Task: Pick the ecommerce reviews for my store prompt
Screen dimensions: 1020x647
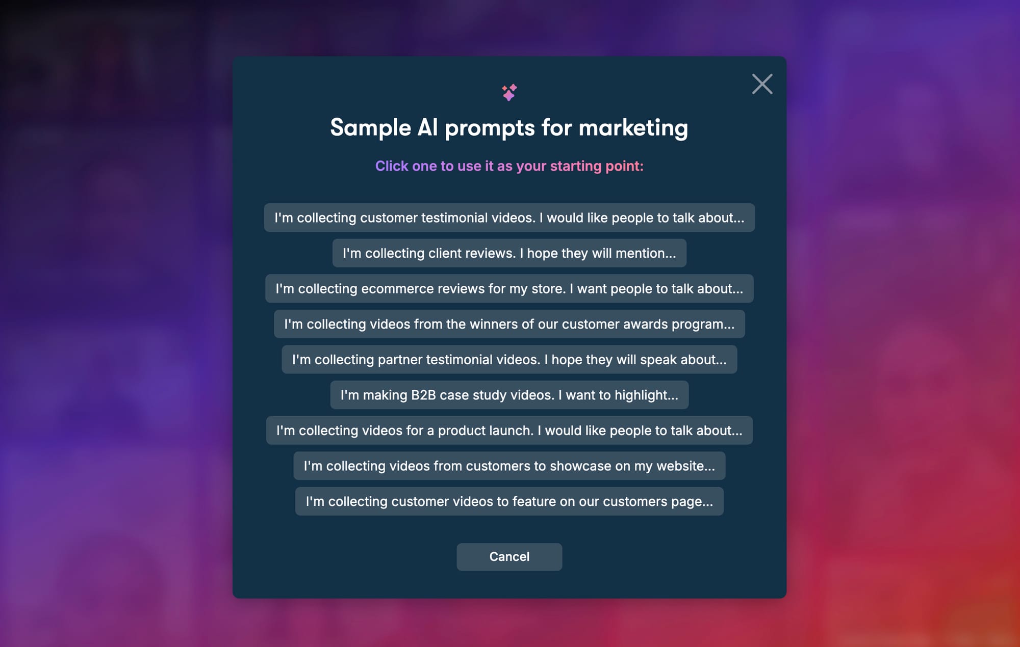Action: click(x=509, y=288)
